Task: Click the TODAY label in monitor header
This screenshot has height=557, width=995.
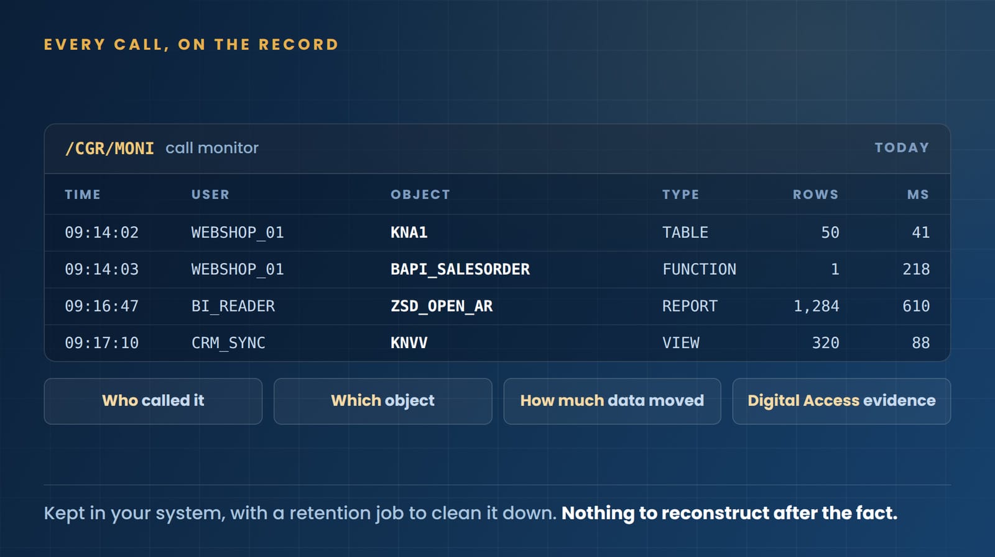Action: [x=902, y=148]
